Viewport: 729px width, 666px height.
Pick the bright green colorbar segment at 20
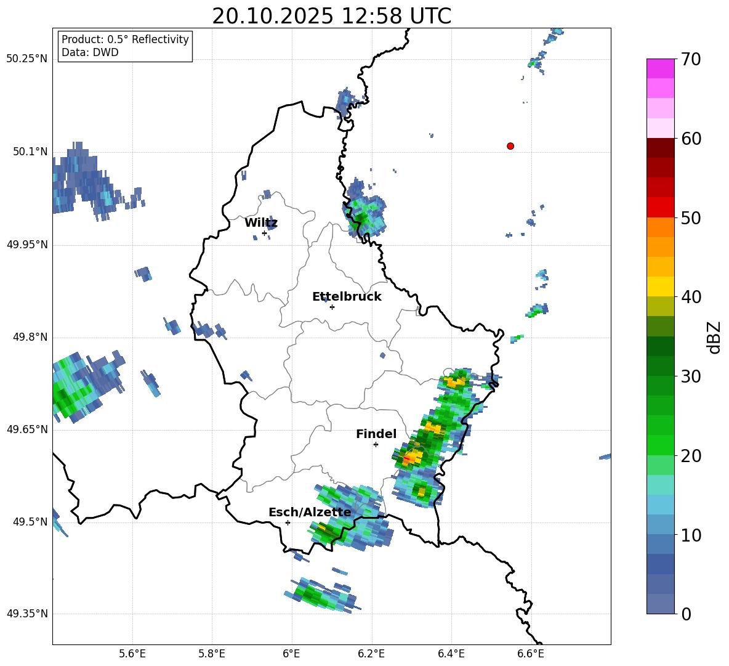pos(660,445)
